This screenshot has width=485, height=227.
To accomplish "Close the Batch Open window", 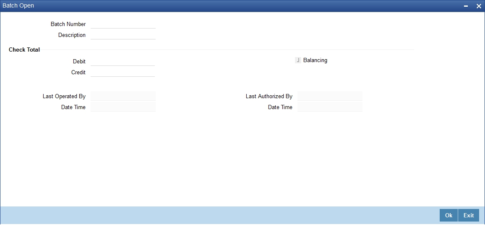I will 479,6.
